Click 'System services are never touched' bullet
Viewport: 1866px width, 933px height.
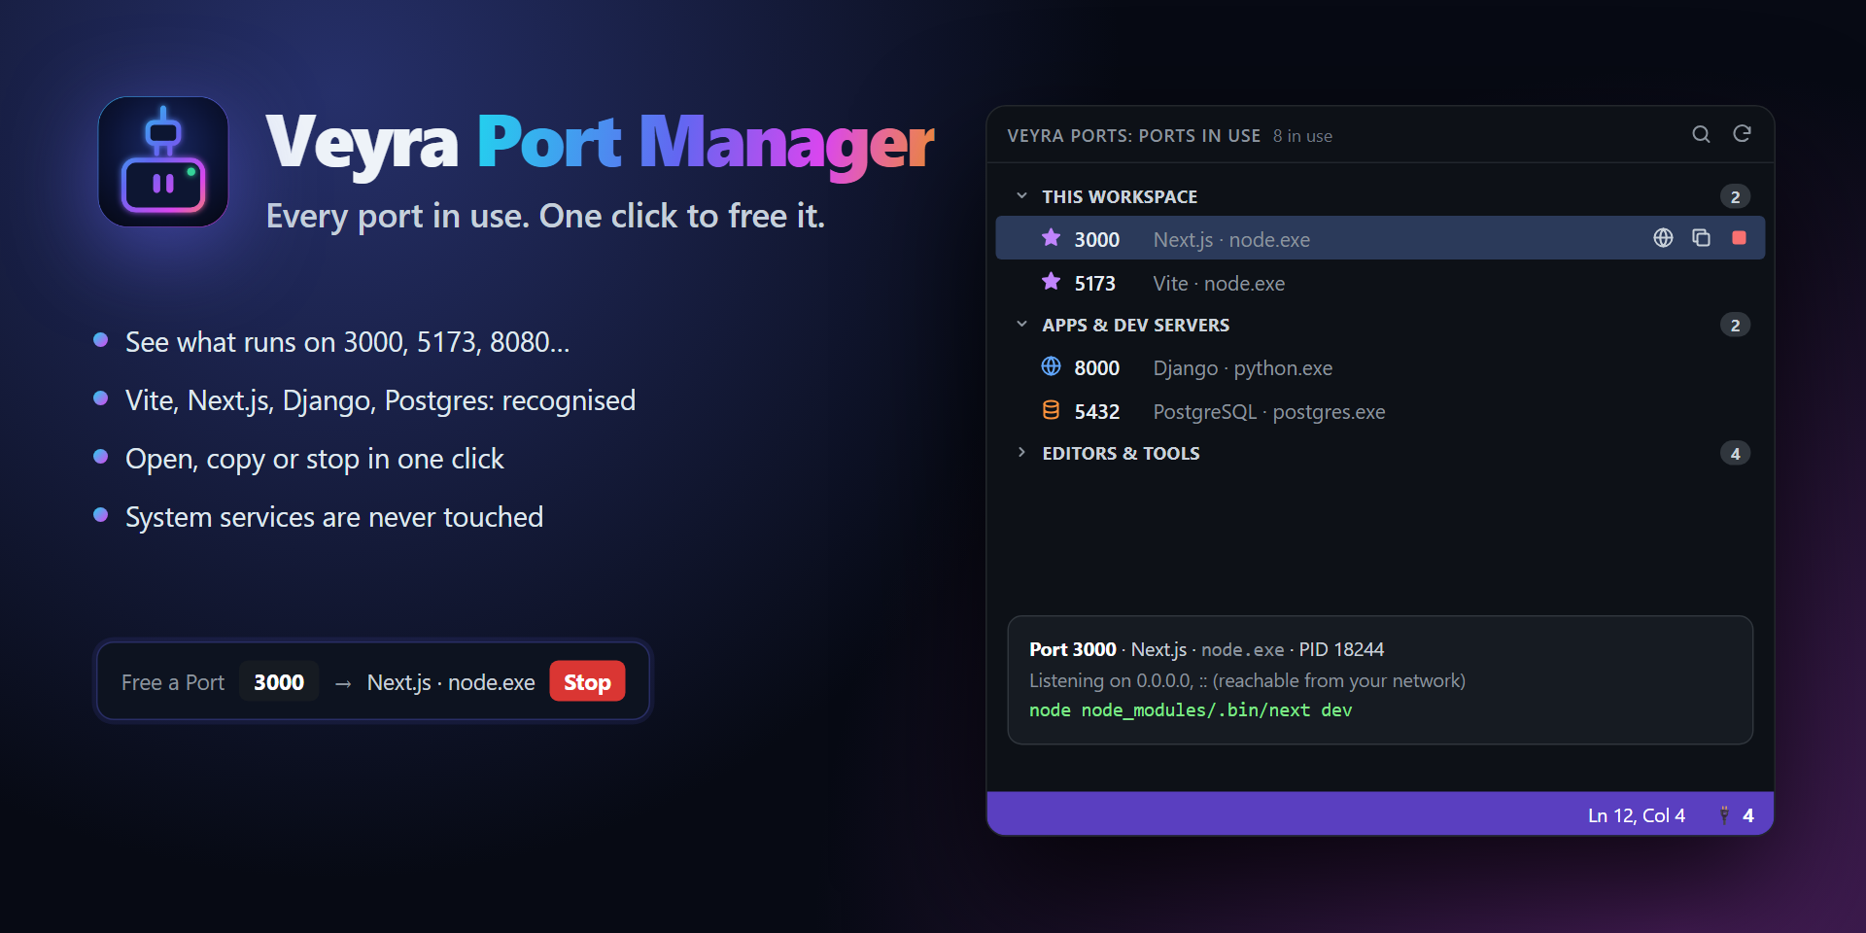[334, 517]
